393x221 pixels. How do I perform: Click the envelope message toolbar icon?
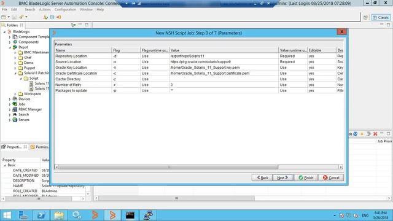52,17
